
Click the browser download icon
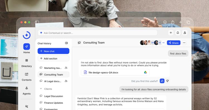(165, 22)
